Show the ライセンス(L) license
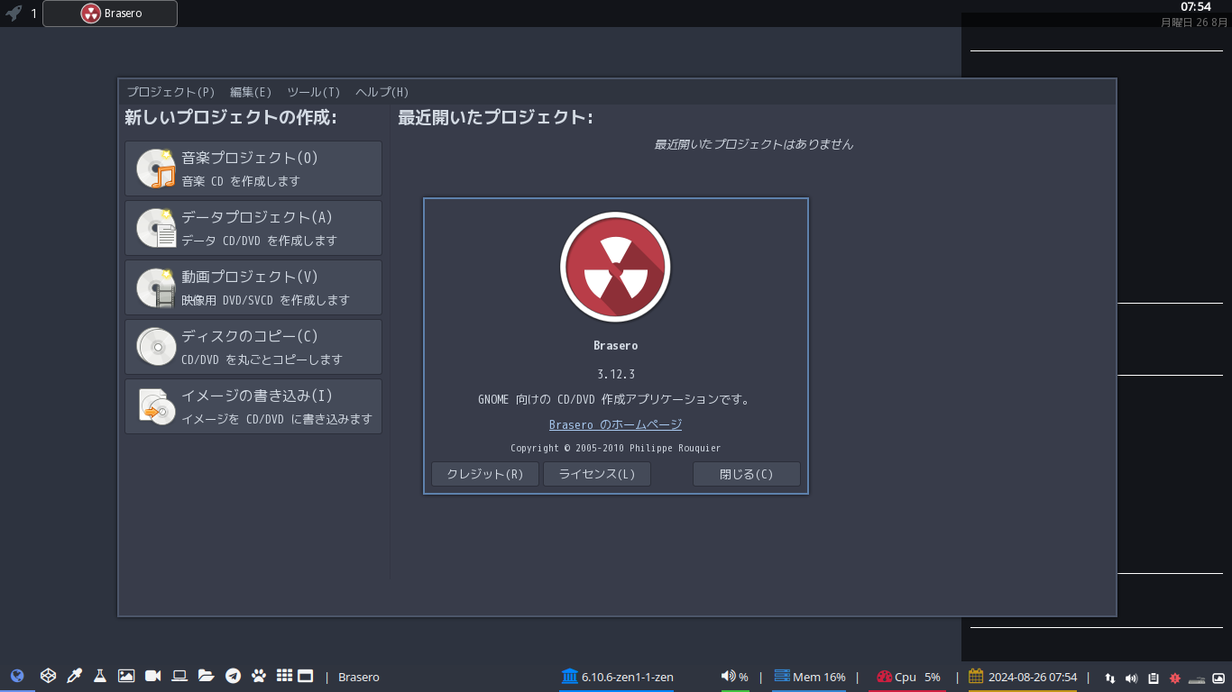The width and height of the screenshot is (1232, 692). pos(597,474)
